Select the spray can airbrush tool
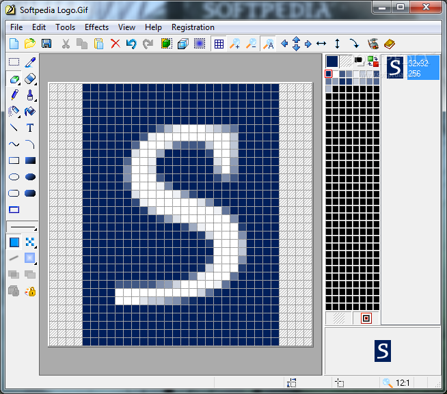The width and height of the screenshot is (447, 394). pos(14,112)
